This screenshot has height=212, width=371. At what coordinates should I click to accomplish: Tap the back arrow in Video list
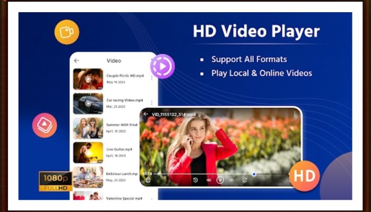tap(76, 60)
